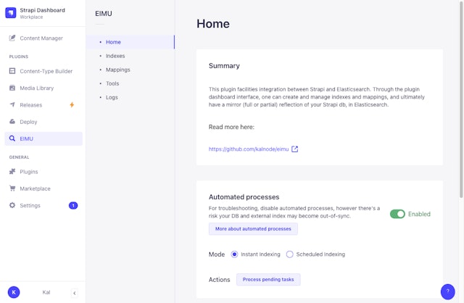Screen dimensions: 464x303
Task: Disable the automated processes toggle
Action: 397,214
